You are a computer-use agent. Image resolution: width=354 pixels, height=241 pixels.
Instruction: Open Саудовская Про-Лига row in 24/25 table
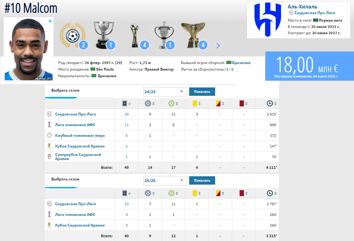click(x=75, y=114)
